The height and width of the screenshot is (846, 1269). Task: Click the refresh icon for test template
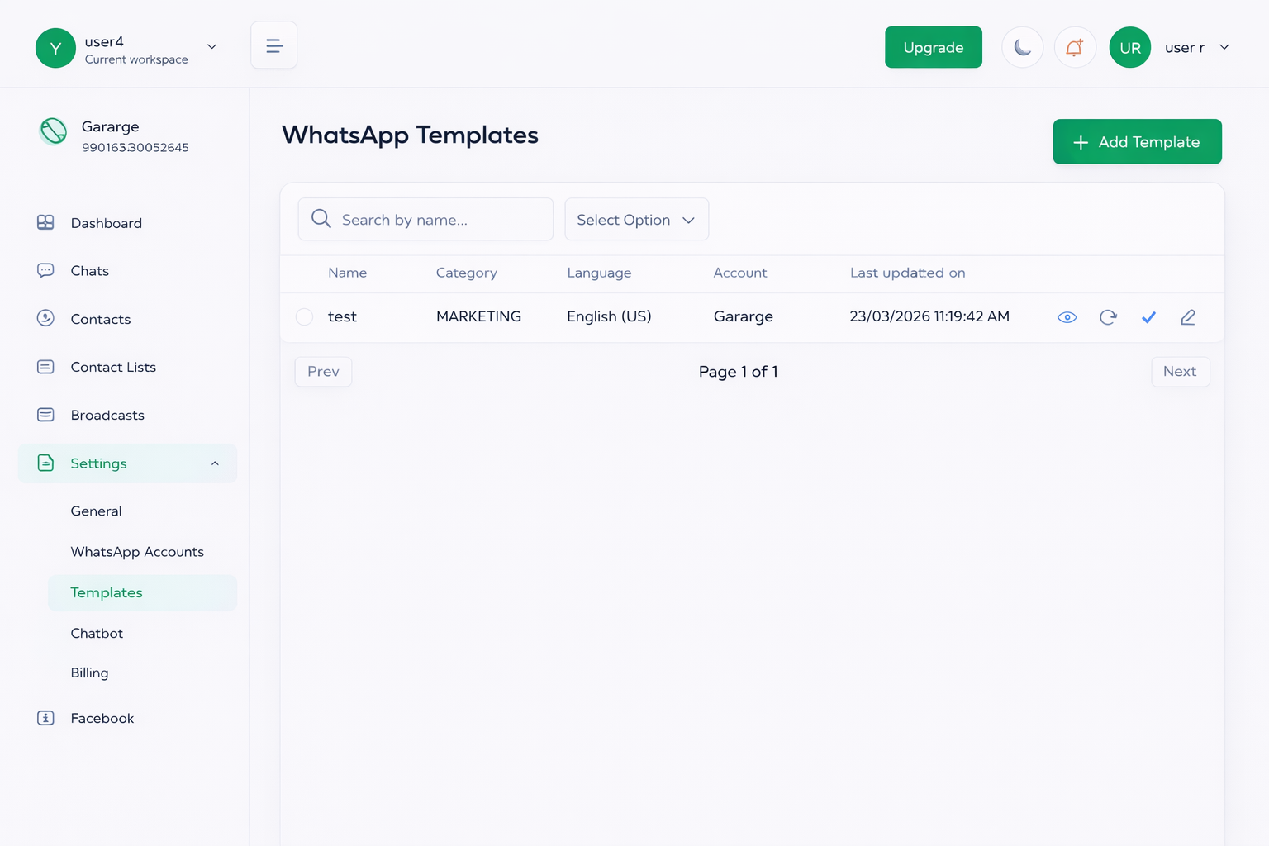[1108, 317]
